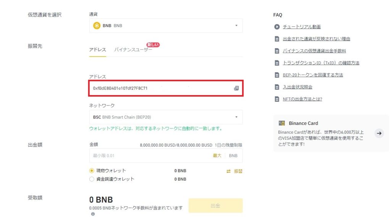Viewport: 391px width, 217px height.
Task: Click the 新しい badge
Action: tap(153, 45)
